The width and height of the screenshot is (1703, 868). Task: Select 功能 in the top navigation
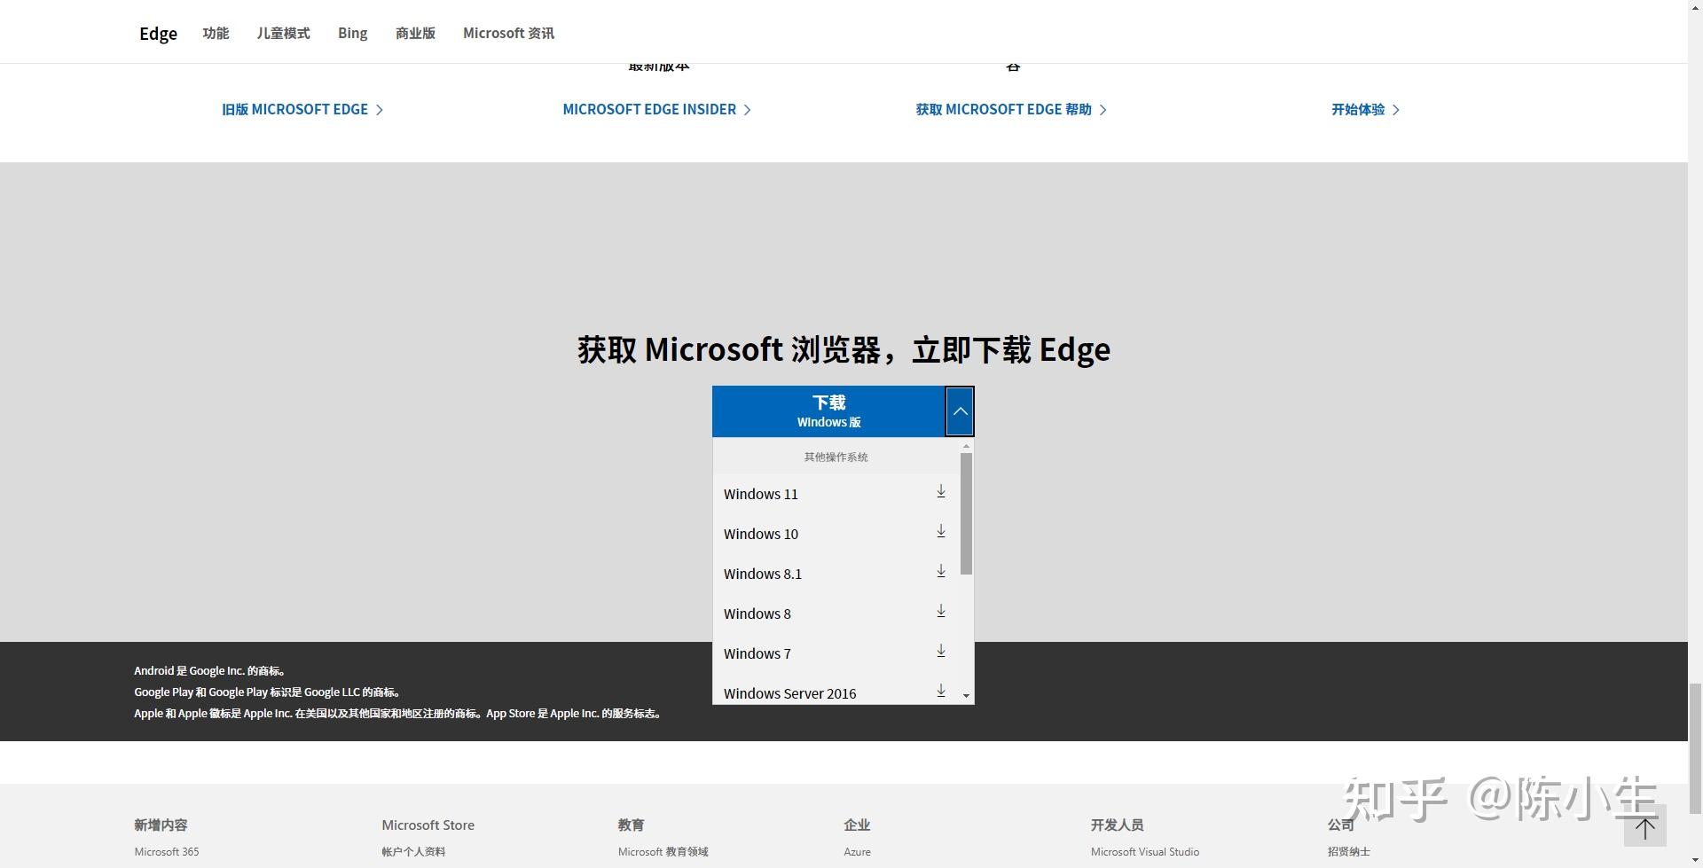pos(216,33)
